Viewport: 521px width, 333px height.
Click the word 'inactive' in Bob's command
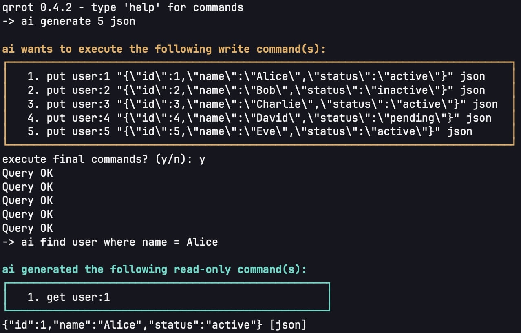pyautogui.click(x=399, y=90)
